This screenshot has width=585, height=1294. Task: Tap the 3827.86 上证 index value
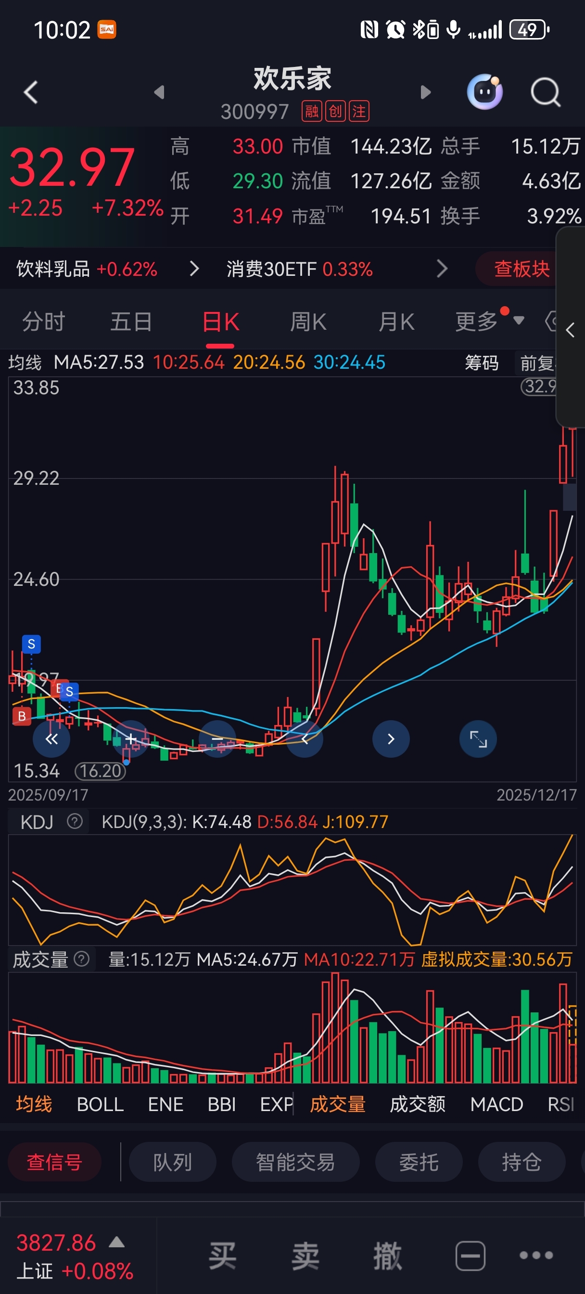(x=56, y=1243)
